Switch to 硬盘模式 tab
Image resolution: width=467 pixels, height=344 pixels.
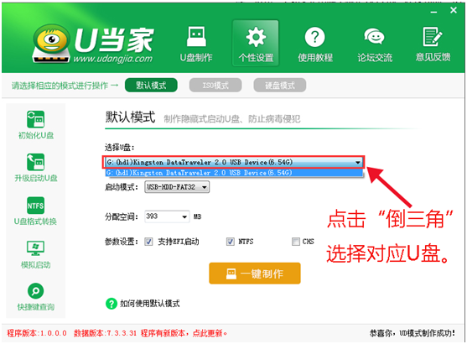pos(280,86)
